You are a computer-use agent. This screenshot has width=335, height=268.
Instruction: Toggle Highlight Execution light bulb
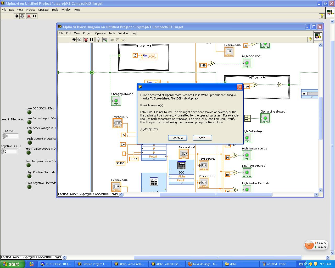(98, 40)
